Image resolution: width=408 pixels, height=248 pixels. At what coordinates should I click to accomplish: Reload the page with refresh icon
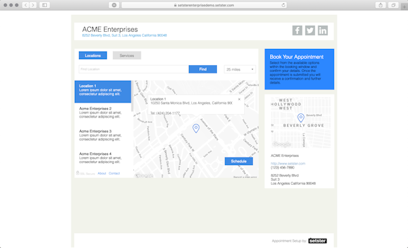[x=283, y=5]
